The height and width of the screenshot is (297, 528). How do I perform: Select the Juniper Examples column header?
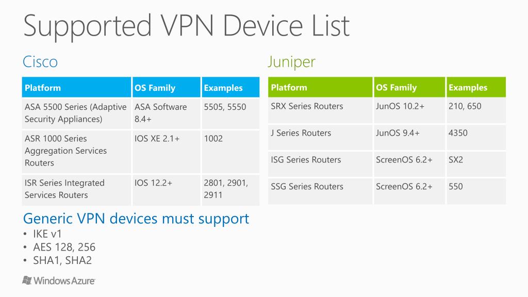476,87
